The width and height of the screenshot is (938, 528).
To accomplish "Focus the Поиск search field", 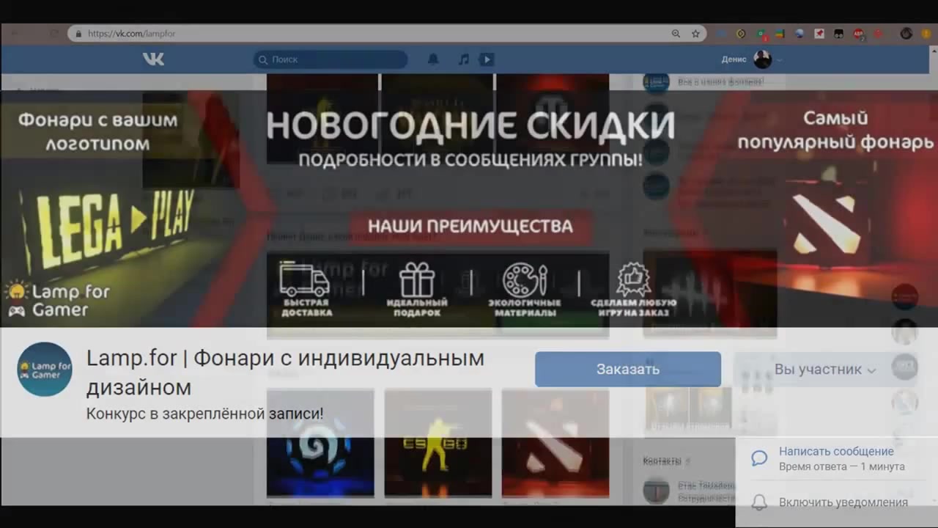I will pyautogui.click(x=330, y=59).
